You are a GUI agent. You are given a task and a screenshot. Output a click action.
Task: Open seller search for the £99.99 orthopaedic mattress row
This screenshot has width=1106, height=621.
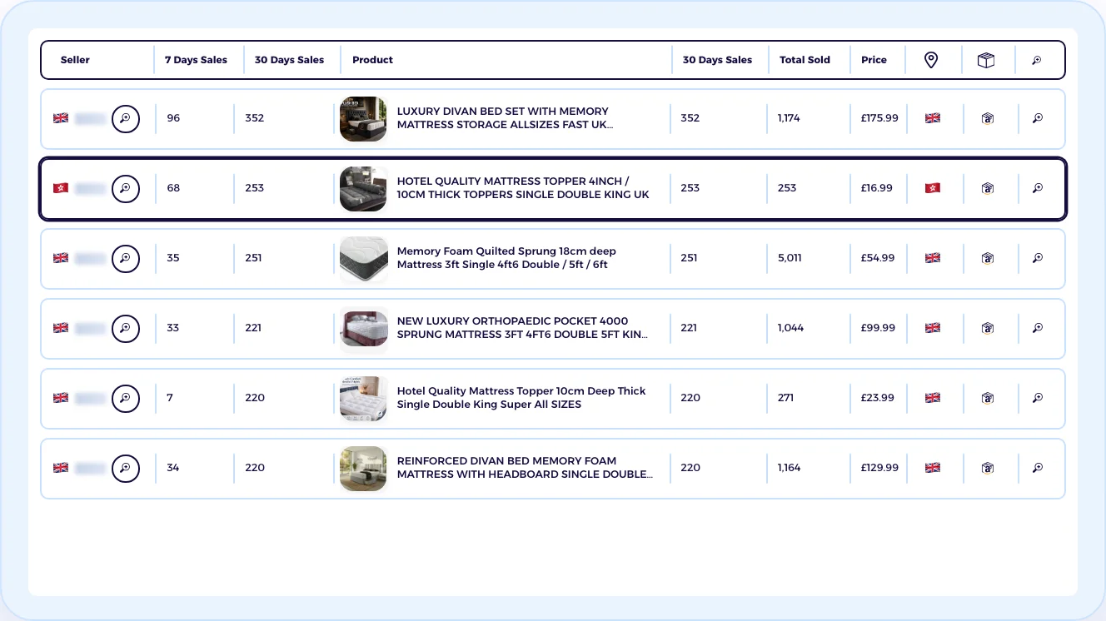(126, 328)
